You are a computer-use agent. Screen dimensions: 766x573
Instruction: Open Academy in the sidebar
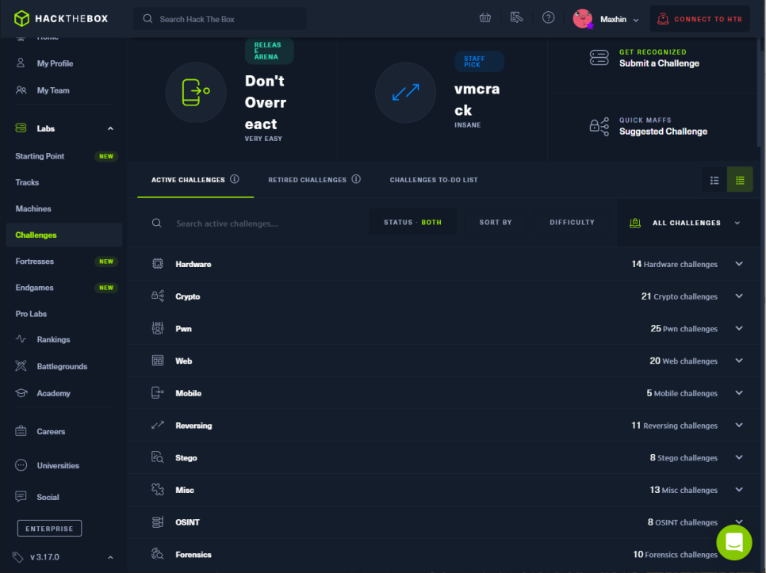[54, 393]
